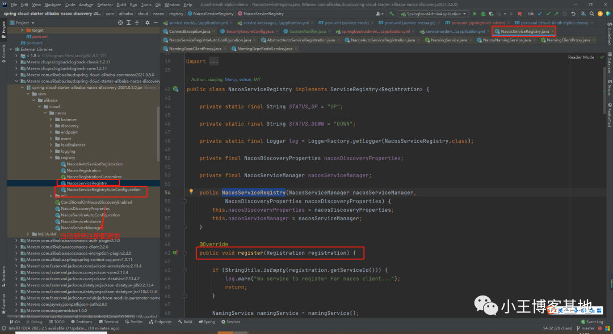This screenshot has width=613, height=334.
Task: Open the Database tool window on right sidebar
Action: [x=610, y=62]
